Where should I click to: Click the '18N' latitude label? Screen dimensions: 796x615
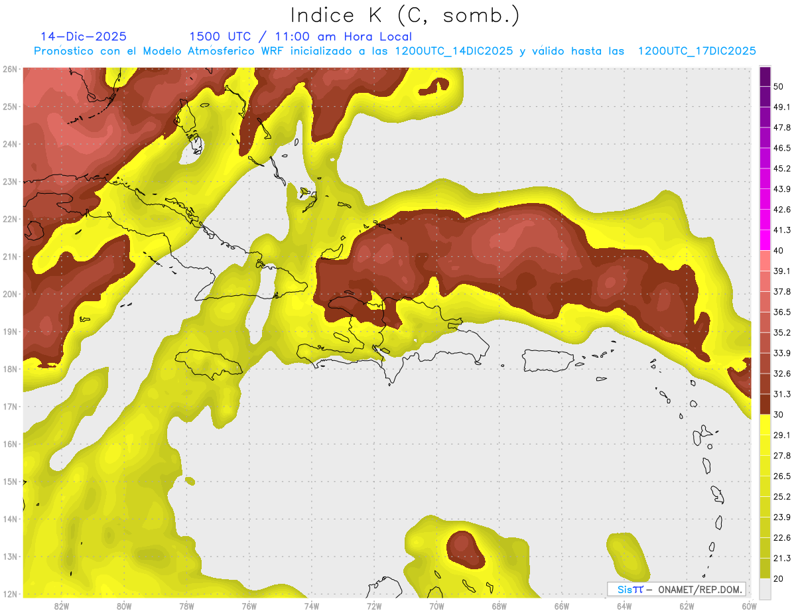click(10, 369)
